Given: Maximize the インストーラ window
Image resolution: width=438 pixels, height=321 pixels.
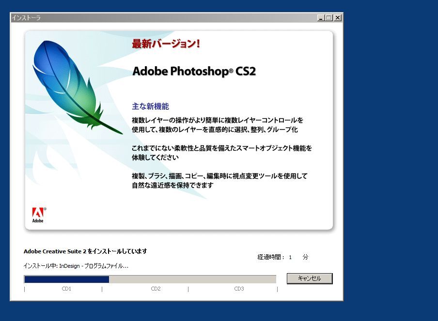Looking at the screenshot, I should click(x=329, y=18).
